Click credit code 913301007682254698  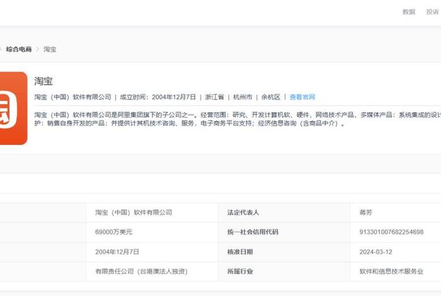(x=391, y=232)
